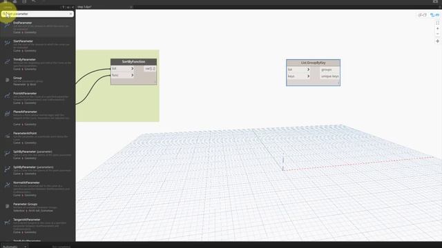Click the StartParameter curve icon
The width and height of the screenshot is (442, 248).
click(7, 43)
